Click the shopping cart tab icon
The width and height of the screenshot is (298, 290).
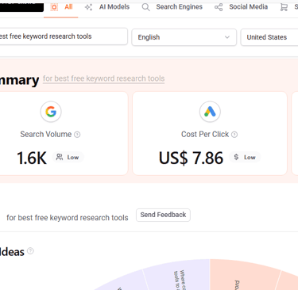[x=284, y=7]
